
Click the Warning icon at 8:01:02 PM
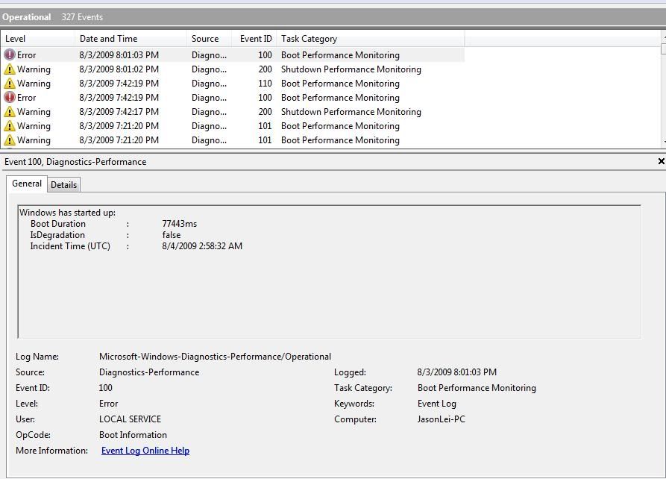point(10,69)
